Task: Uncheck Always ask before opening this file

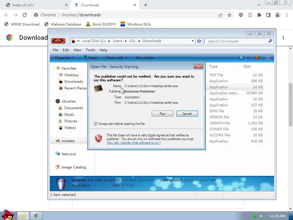Action: pyautogui.click(x=96, y=124)
